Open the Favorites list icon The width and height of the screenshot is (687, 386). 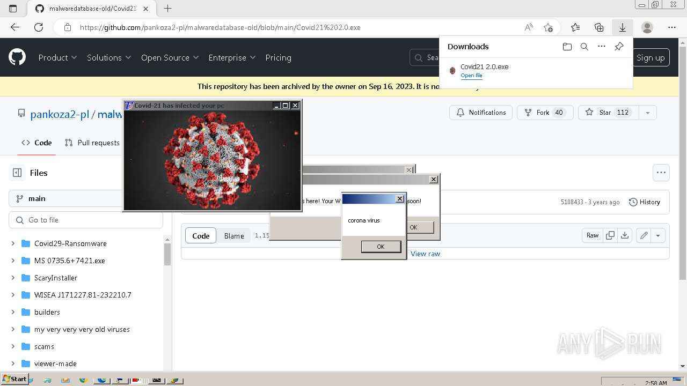[x=575, y=27]
